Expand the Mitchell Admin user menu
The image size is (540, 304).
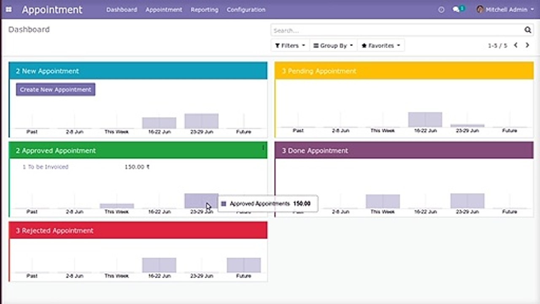pos(505,9)
